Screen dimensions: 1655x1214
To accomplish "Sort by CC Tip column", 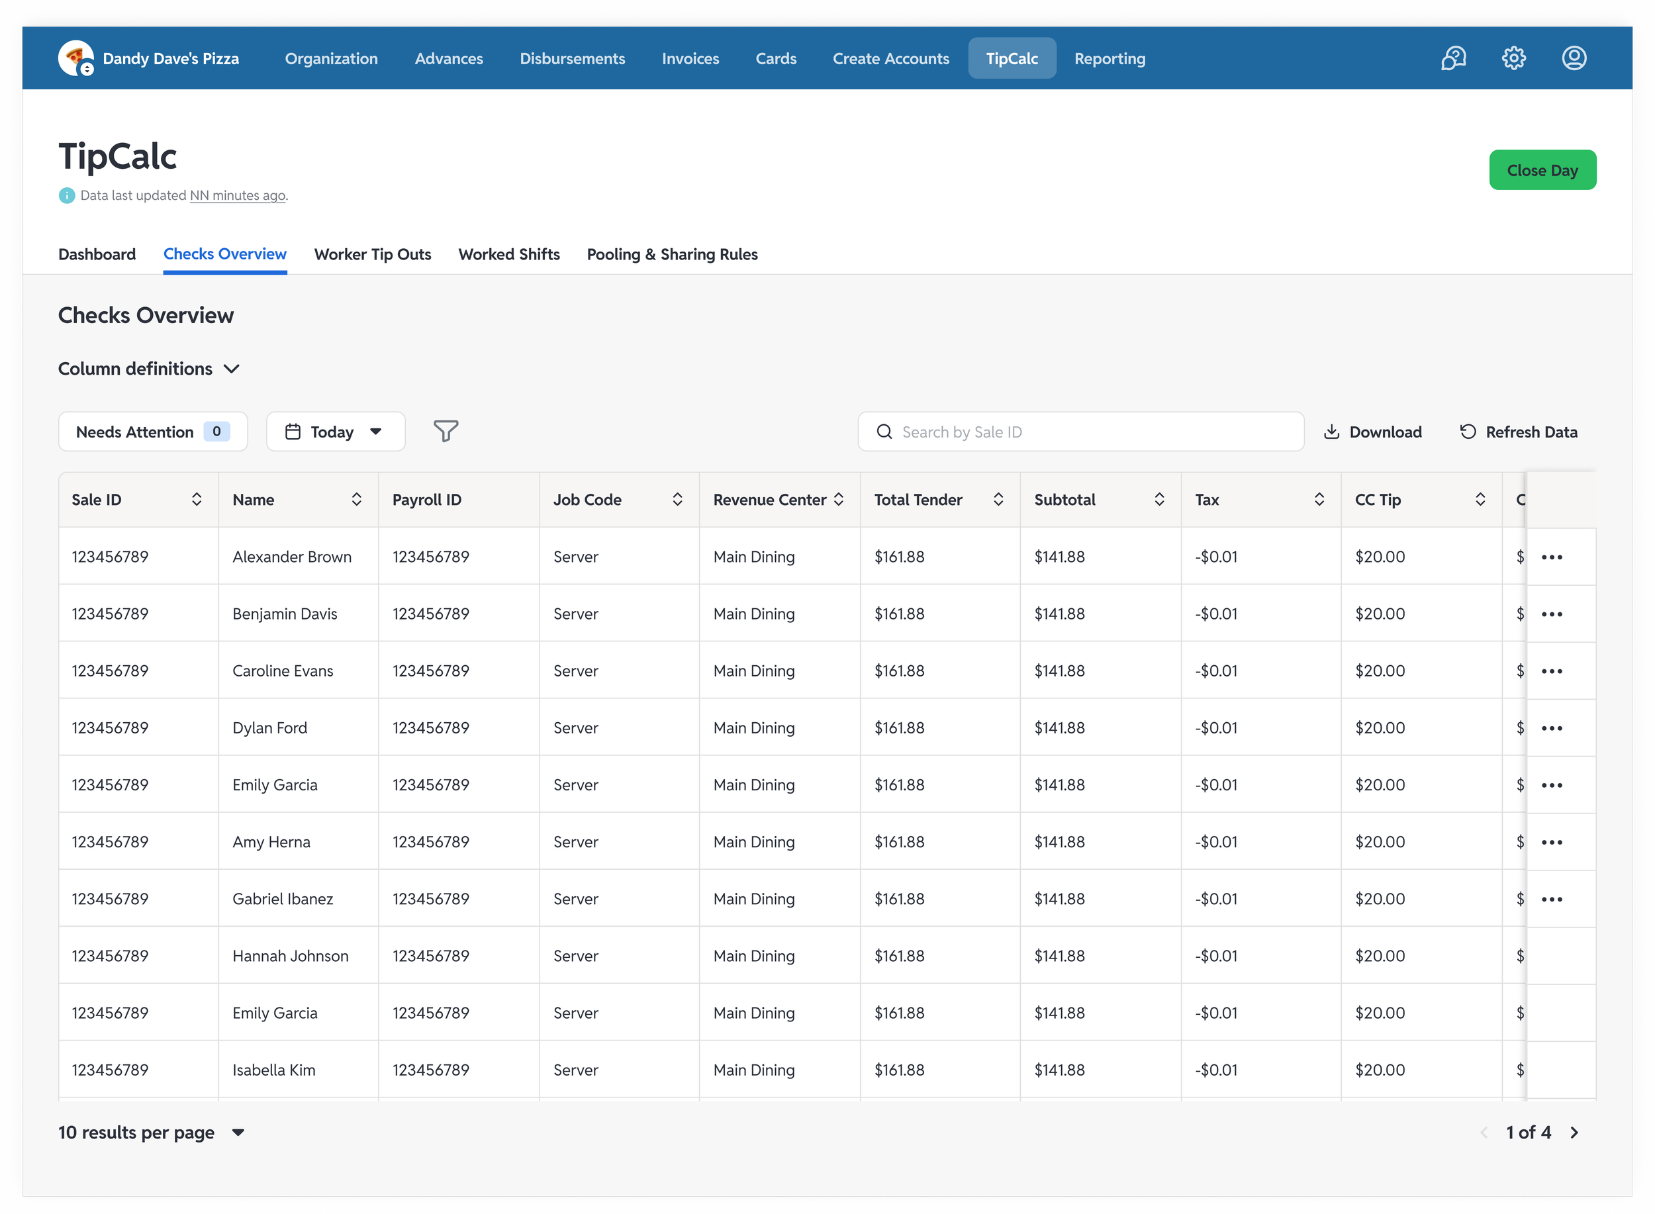I will tap(1480, 500).
